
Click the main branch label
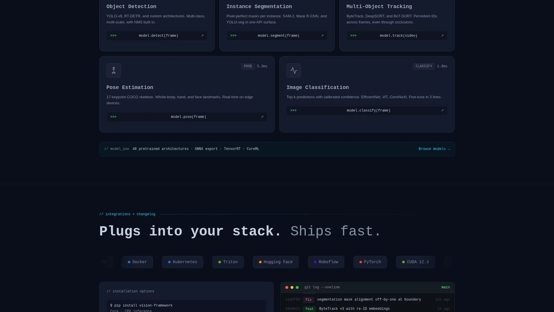point(446,287)
